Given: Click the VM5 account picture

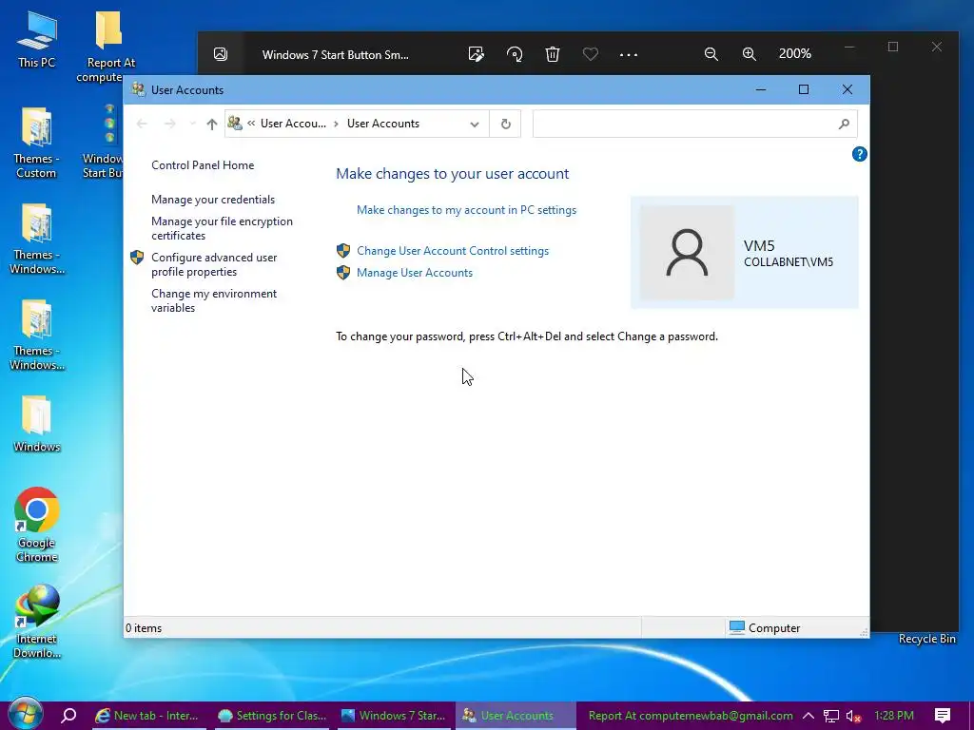Looking at the screenshot, I should point(687,253).
